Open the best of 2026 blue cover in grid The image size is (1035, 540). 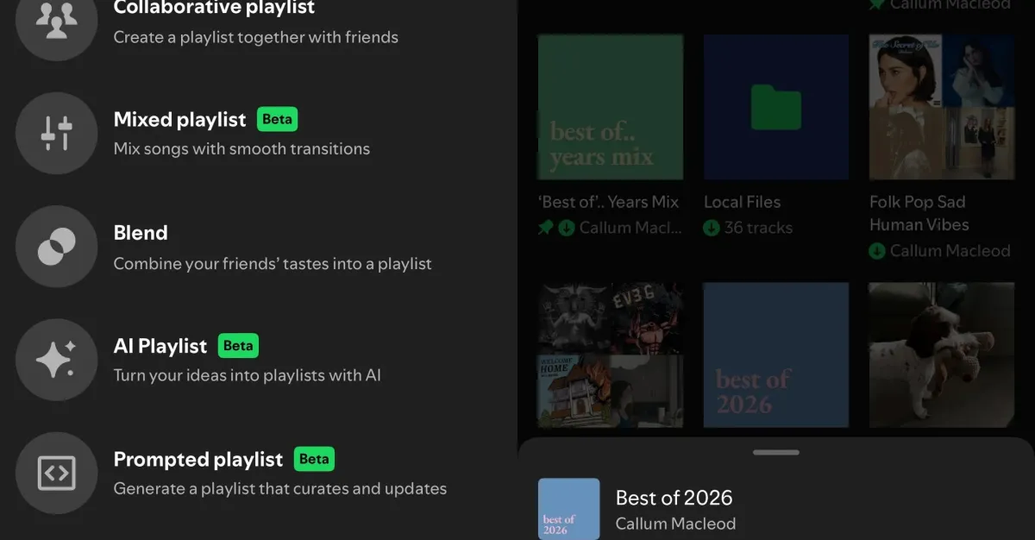(x=775, y=355)
